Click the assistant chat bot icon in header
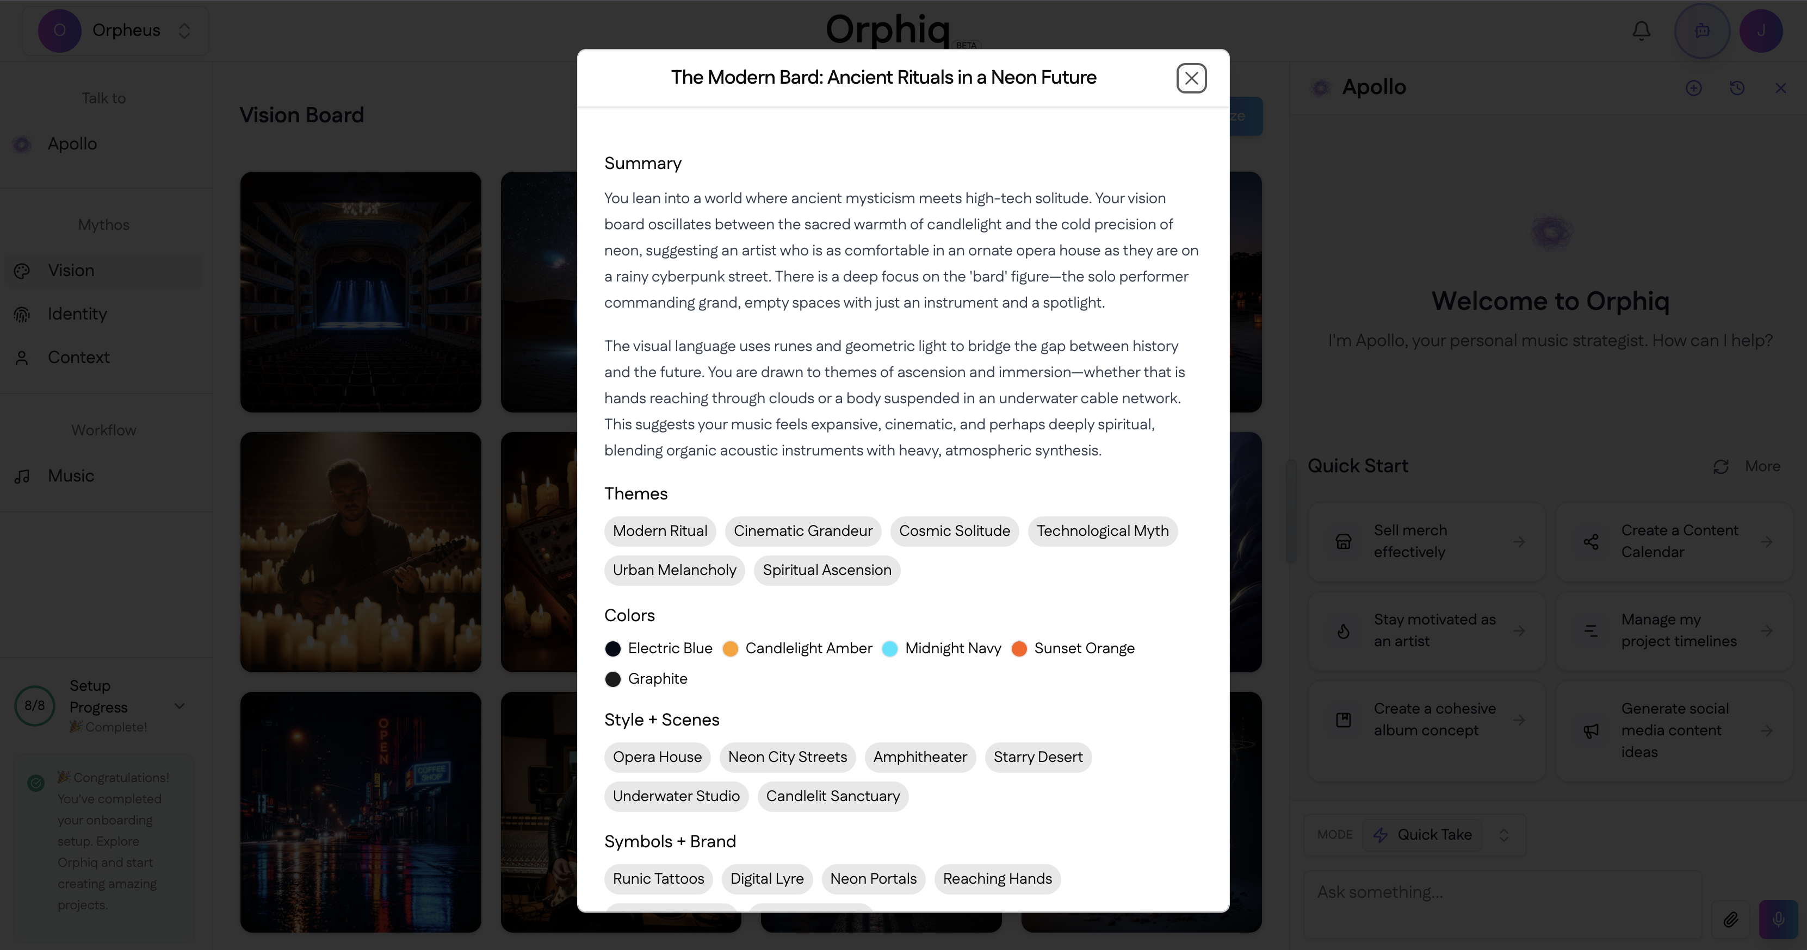Viewport: 1807px width, 950px height. coord(1703,30)
